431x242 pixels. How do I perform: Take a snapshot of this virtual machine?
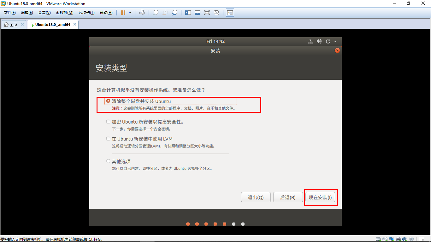coord(156,13)
